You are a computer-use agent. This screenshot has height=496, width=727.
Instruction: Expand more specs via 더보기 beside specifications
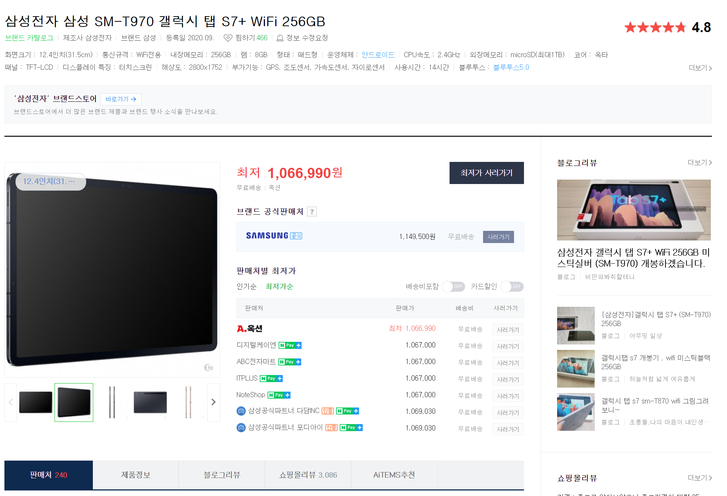(x=700, y=68)
